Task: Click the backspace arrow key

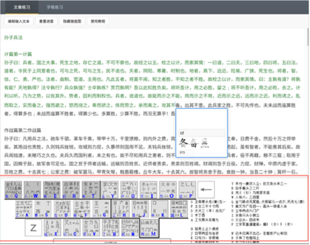Action: [206, 189]
